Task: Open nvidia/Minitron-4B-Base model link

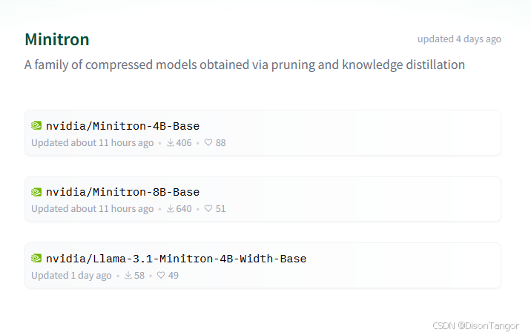Action: (122, 126)
